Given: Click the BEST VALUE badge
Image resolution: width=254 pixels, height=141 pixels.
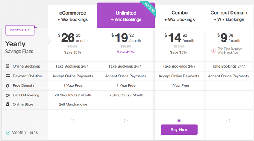Looking at the screenshot, I should [20, 30].
